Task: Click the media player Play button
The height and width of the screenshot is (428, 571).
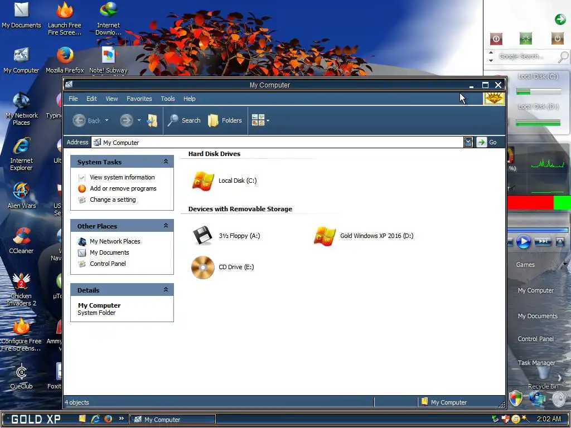Action: [523, 241]
